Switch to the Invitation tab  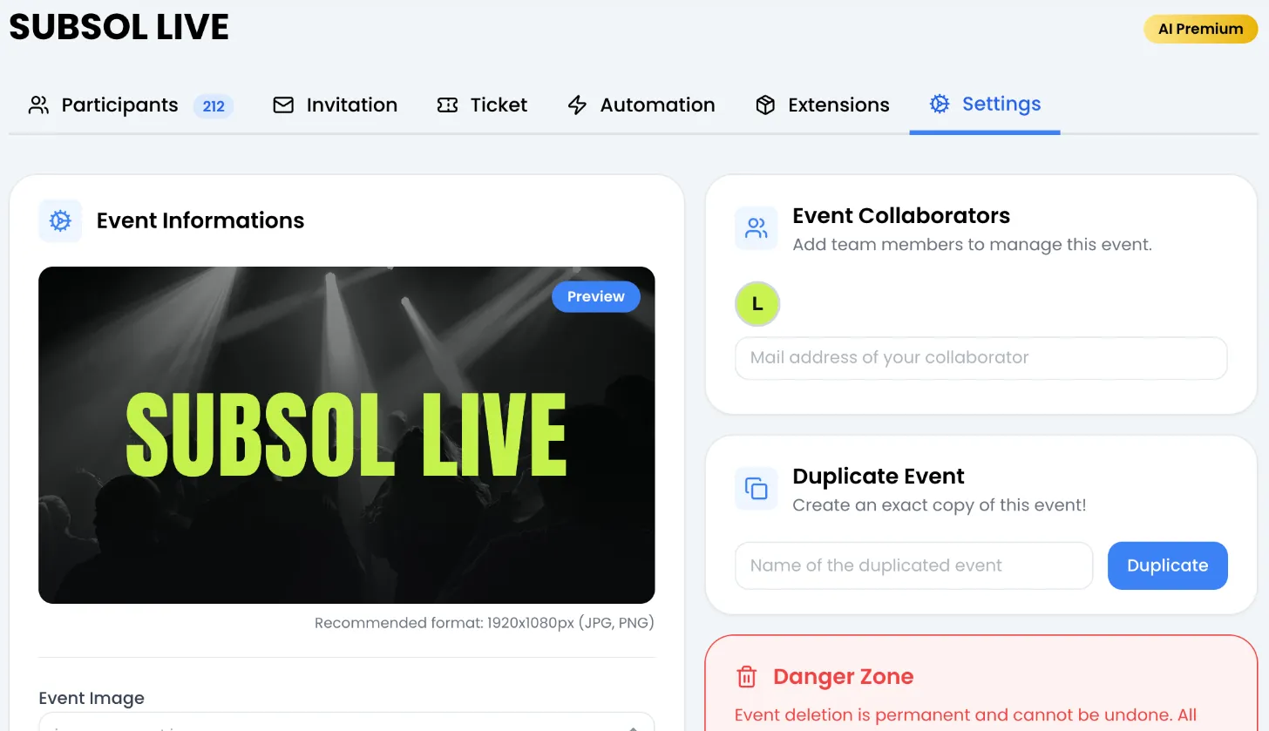pos(335,105)
